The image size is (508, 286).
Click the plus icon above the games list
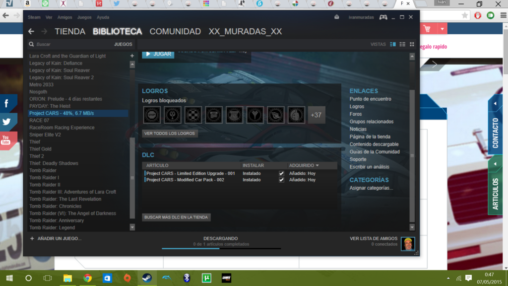tap(132, 56)
